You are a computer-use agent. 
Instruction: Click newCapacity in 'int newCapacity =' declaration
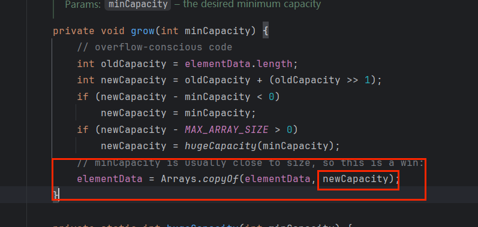134,80
